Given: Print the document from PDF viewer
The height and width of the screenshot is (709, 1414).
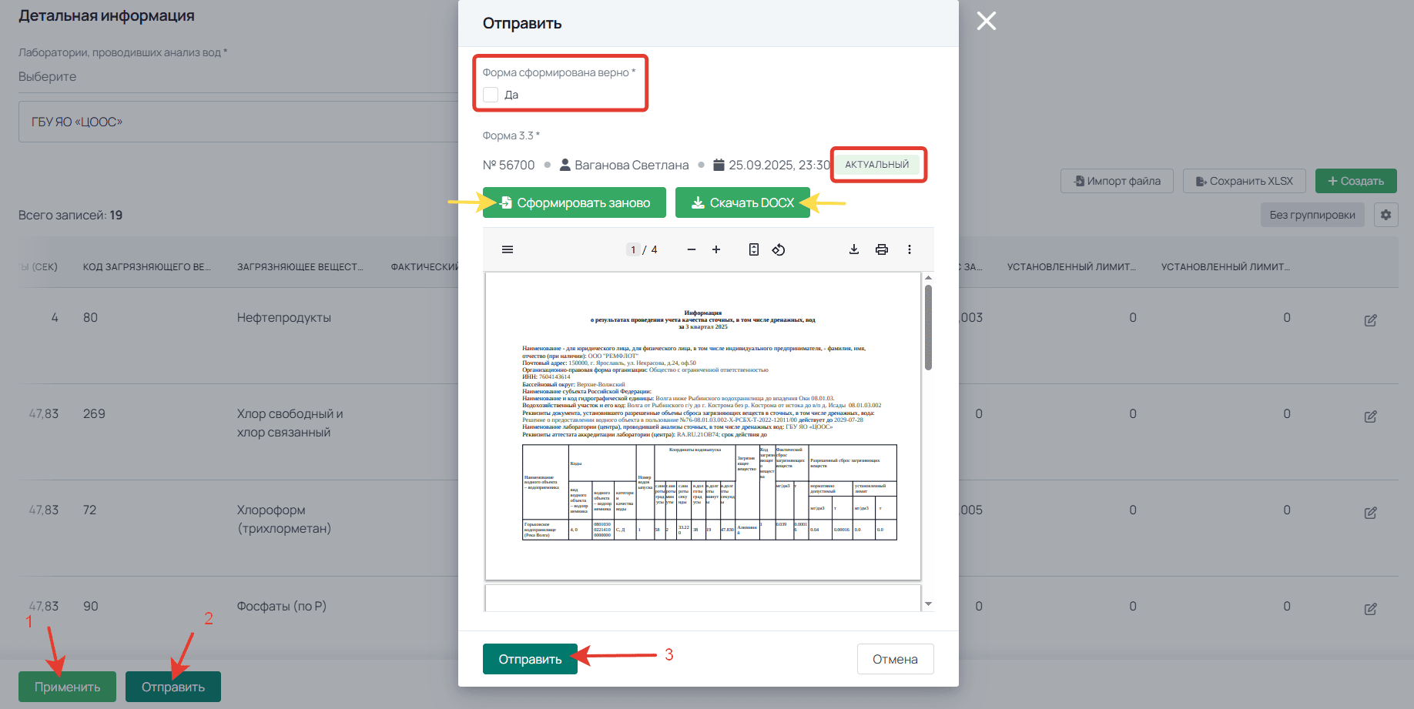Looking at the screenshot, I should click(x=882, y=249).
